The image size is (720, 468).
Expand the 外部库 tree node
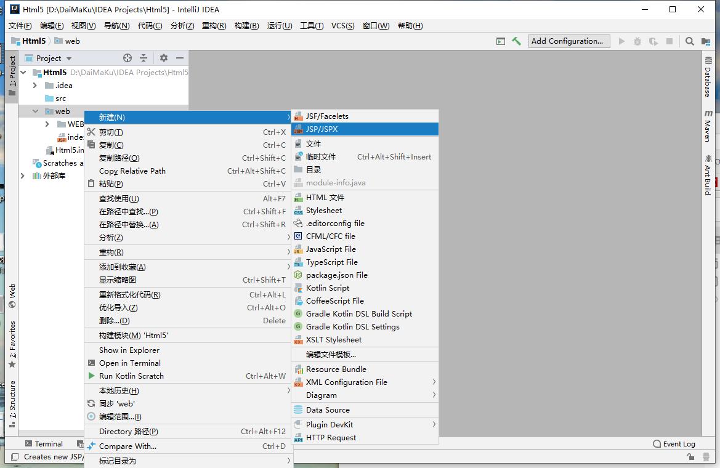pos(23,176)
